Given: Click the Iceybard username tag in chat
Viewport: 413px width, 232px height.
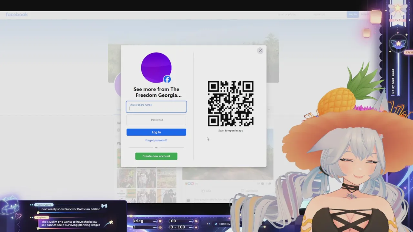Looking at the screenshot, I should click(x=41, y=217).
